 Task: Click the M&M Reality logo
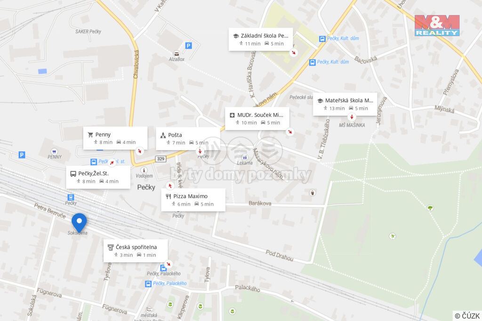[x=437, y=25]
